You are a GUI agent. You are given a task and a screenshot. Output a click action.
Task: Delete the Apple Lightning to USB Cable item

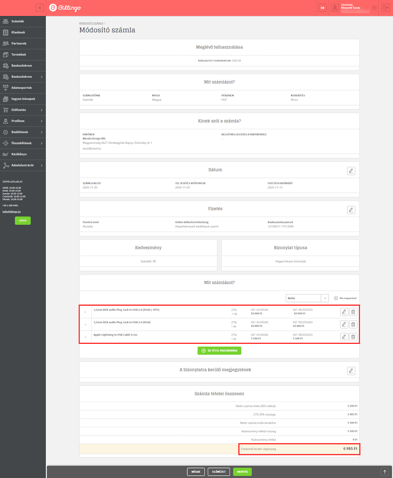point(353,337)
